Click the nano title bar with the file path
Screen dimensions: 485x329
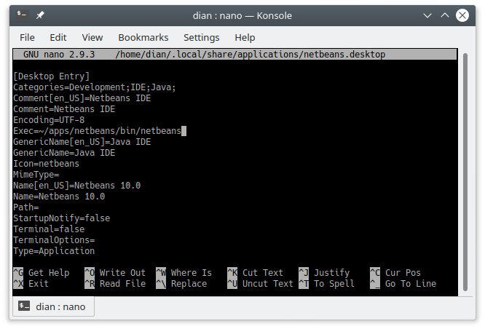[x=234, y=55]
